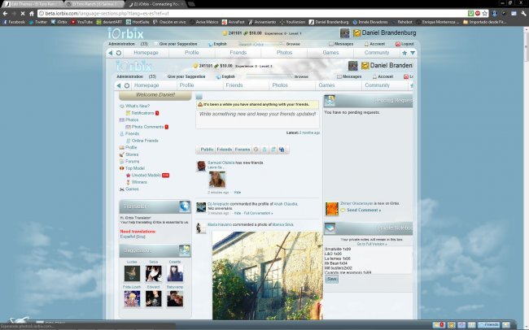The image size is (529, 330).
Task: Open Winners in left sidebar
Action: point(139,182)
